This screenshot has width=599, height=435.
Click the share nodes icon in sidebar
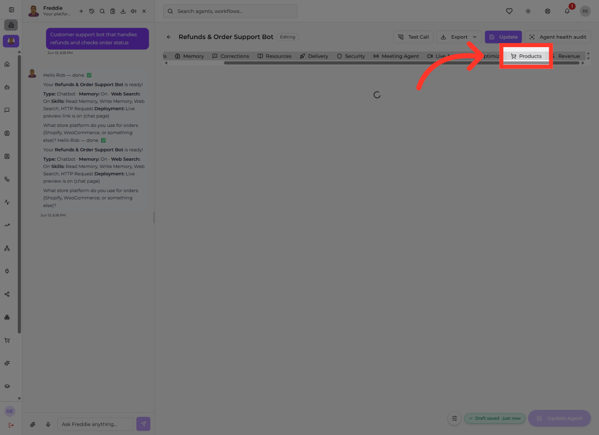coord(7,294)
